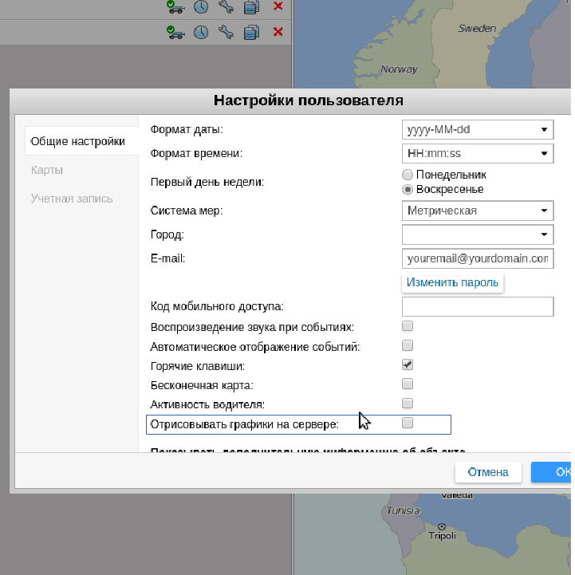The width and height of the screenshot is (575, 575).
Task: Enable the Воспроизведение звука при событиях checkbox
Action: pos(408,326)
